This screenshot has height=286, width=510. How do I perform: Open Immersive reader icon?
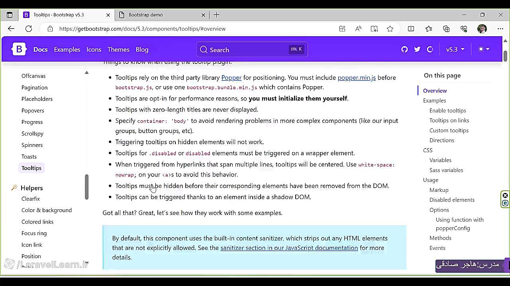(x=374, y=29)
